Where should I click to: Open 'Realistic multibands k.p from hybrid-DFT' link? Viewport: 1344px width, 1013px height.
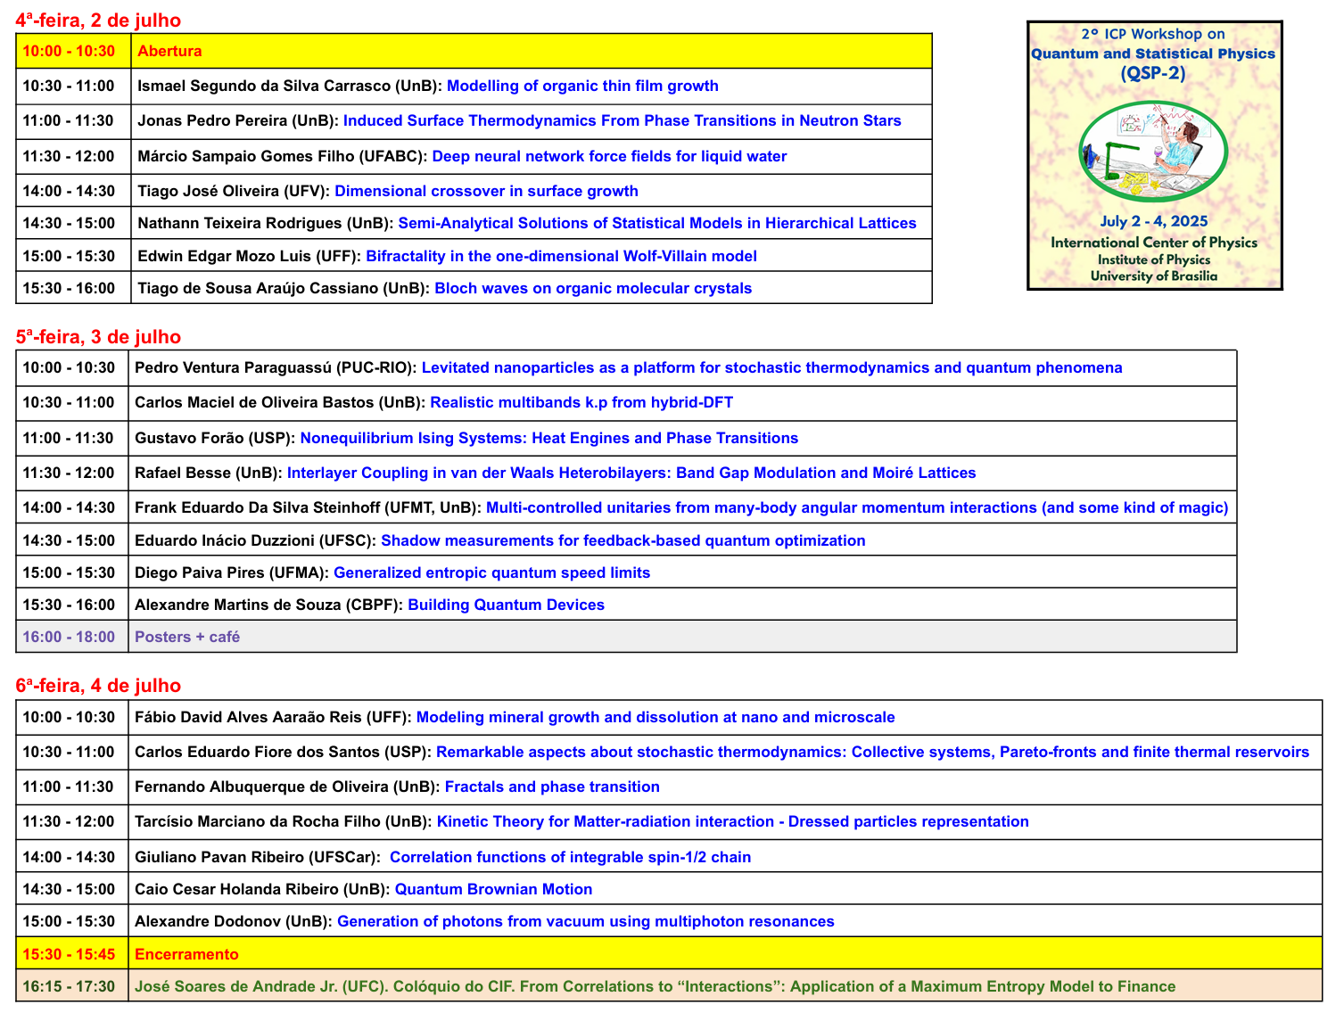[x=581, y=402]
